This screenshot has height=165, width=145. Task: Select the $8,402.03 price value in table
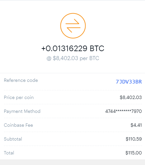[131, 97]
